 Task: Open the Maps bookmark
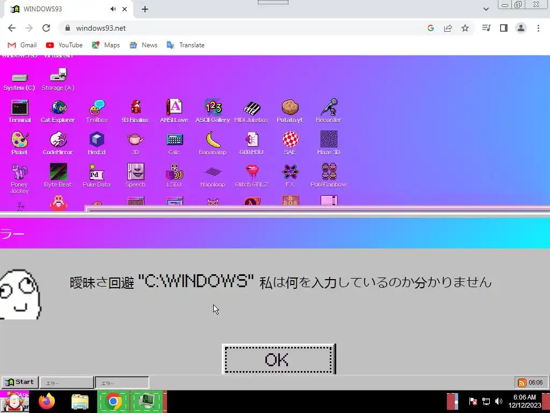point(106,45)
